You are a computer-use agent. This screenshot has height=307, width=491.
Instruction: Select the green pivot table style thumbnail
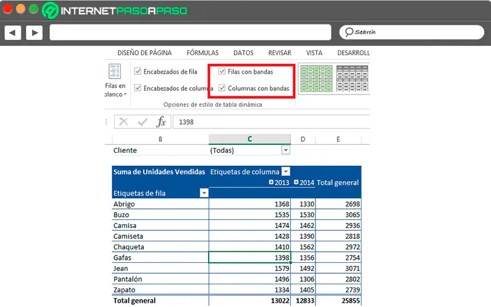click(316, 79)
